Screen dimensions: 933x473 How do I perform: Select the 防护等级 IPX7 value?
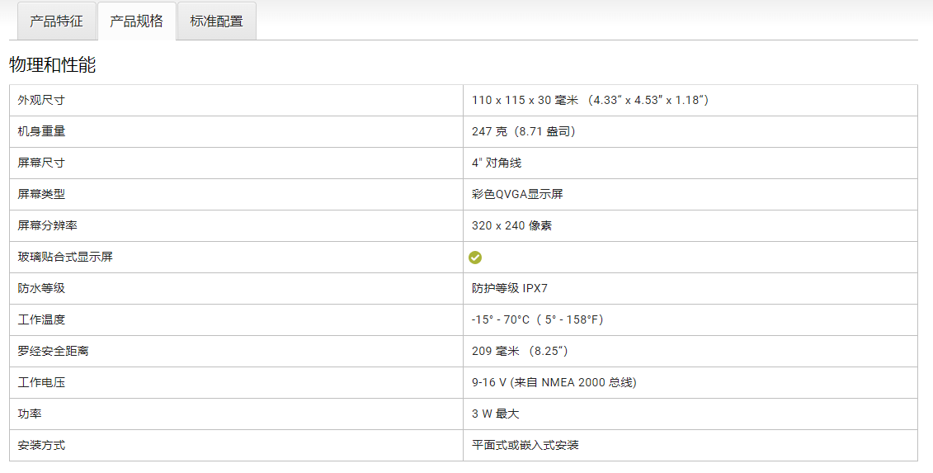tap(509, 288)
